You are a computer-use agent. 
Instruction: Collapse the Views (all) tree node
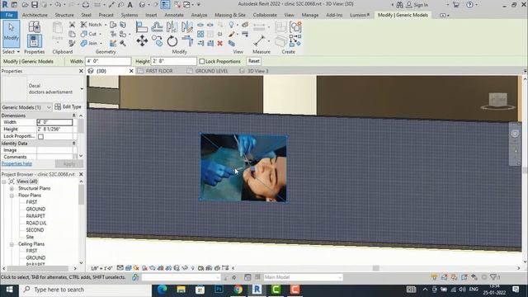(x=4, y=181)
